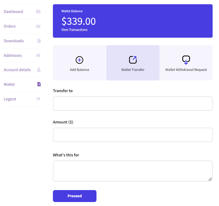The height and width of the screenshot is (206, 219).
Task: Select the Account details sidebar link
Action: pos(17,70)
